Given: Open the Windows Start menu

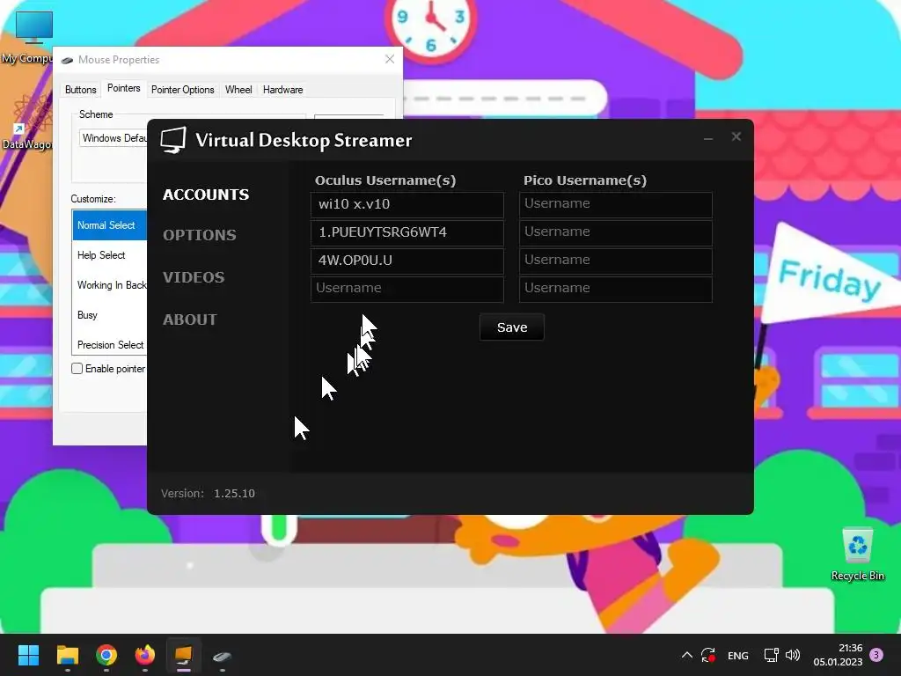Looking at the screenshot, I should pos(28,655).
